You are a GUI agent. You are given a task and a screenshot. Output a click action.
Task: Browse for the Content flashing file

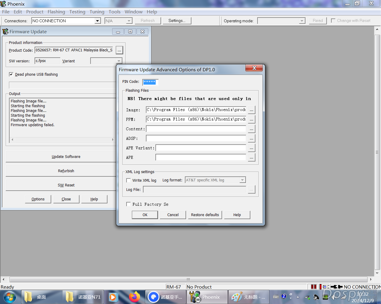(x=252, y=129)
